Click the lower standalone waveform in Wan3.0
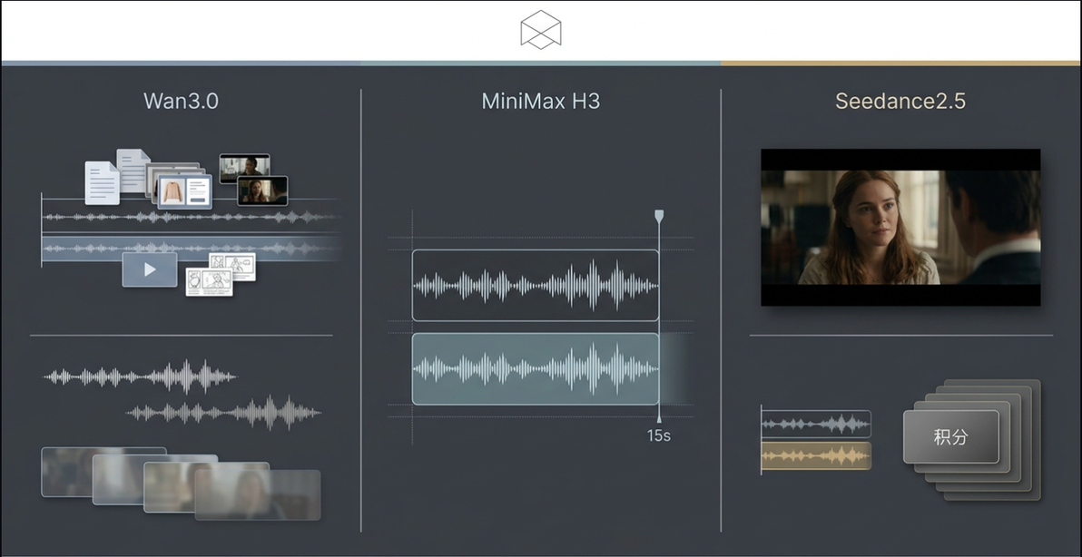The height and width of the screenshot is (557, 1082). [x=223, y=413]
